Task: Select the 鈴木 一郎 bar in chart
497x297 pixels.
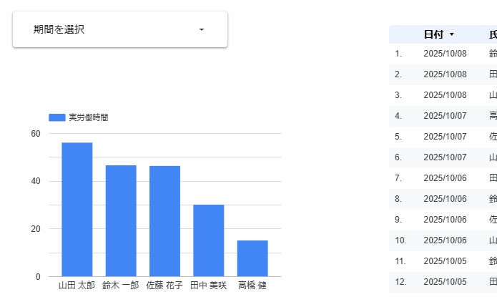Action: [121, 220]
